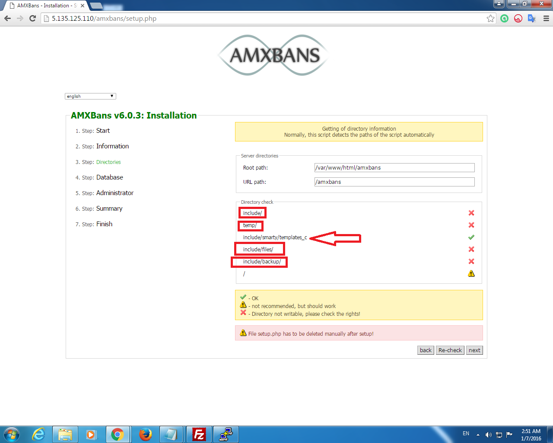This screenshot has height=443, width=553.
Task: Open the language select dropdown showing english
Action: [x=90, y=96]
